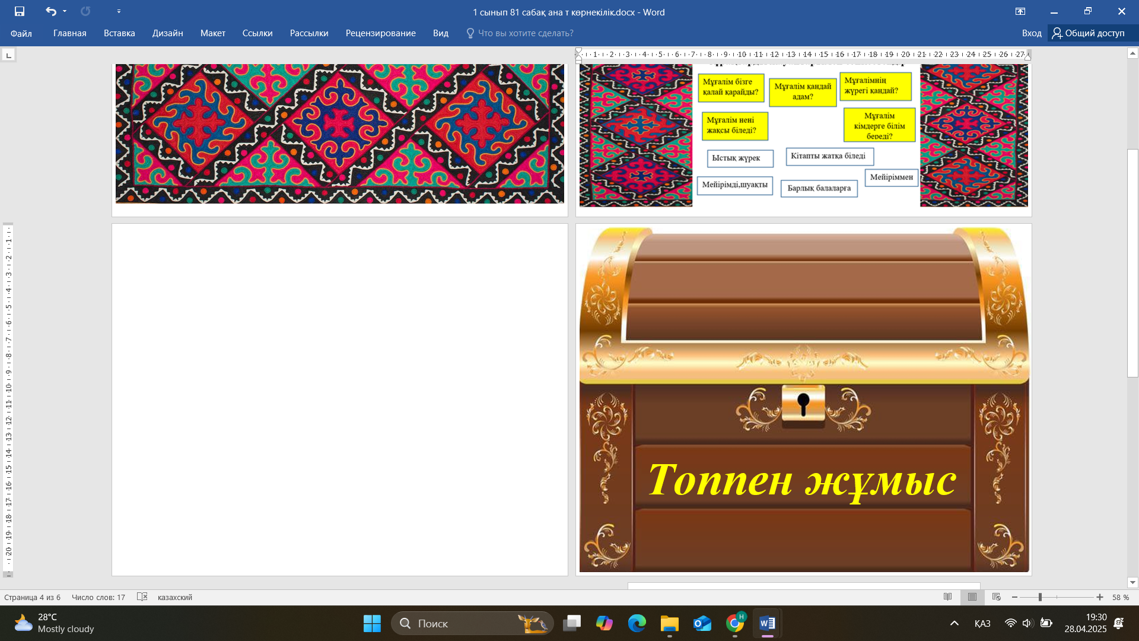The height and width of the screenshot is (641, 1139).
Task: Select Print Layout view icon
Action: coord(972,597)
